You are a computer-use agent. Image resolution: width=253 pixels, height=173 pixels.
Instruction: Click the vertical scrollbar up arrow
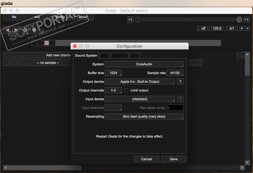[247, 54]
